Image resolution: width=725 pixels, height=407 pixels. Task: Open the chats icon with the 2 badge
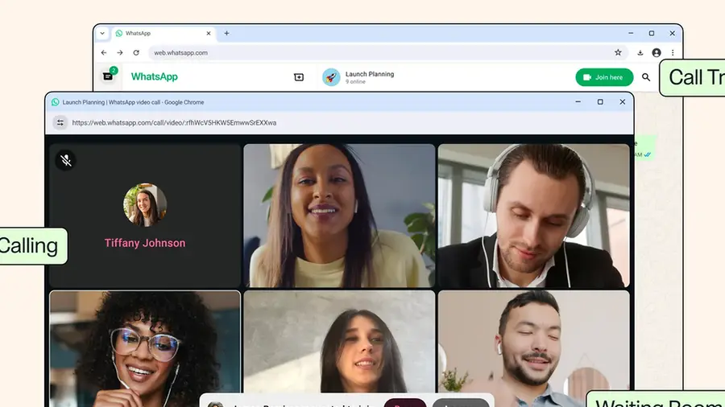coord(109,76)
